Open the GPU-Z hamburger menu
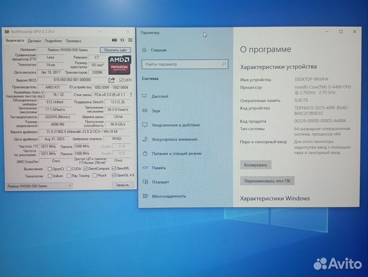Image resolution: width=368 pixels, height=277 pixels. [x=130, y=40]
